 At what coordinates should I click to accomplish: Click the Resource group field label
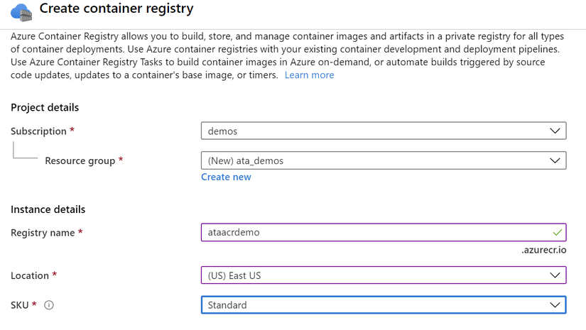pos(80,161)
